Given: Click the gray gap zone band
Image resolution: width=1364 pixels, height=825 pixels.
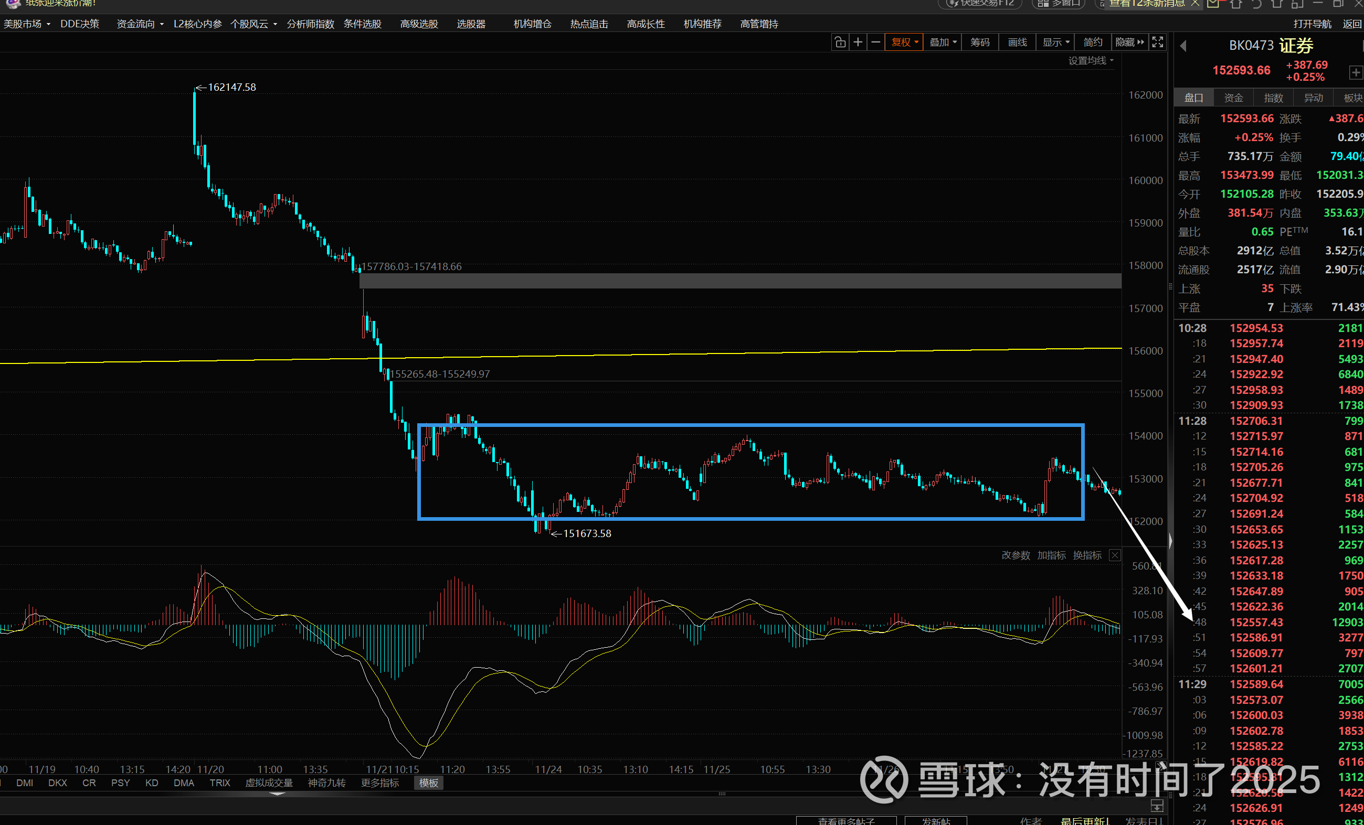Looking at the screenshot, I should pos(739,281).
